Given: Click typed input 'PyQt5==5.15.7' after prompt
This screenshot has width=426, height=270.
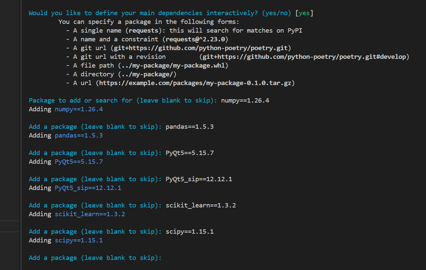Looking at the screenshot, I should [190, 153].
